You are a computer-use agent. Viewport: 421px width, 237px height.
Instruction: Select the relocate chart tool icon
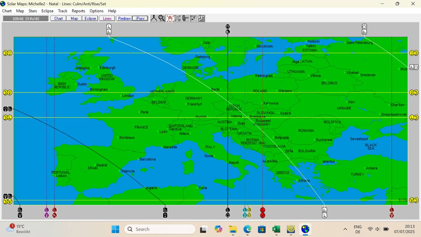tap(193, 18)
